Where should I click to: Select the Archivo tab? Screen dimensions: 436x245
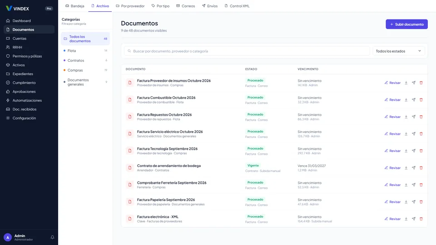(100, 6)
